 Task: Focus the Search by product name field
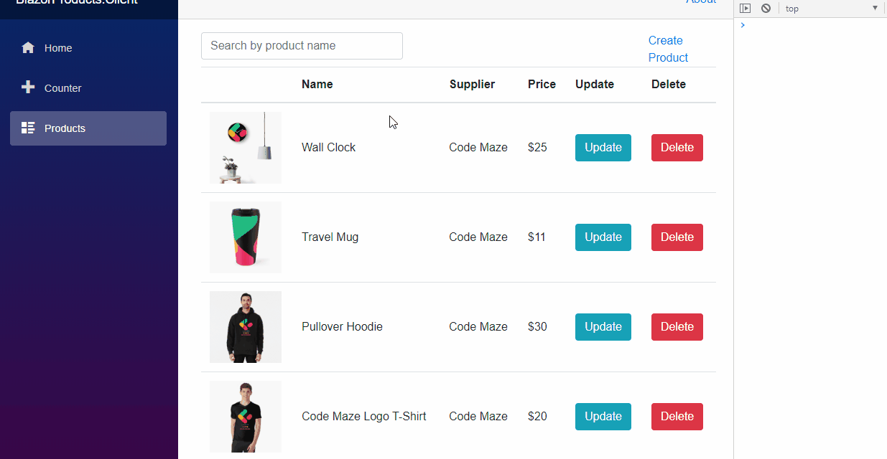[x=302, y=46]
